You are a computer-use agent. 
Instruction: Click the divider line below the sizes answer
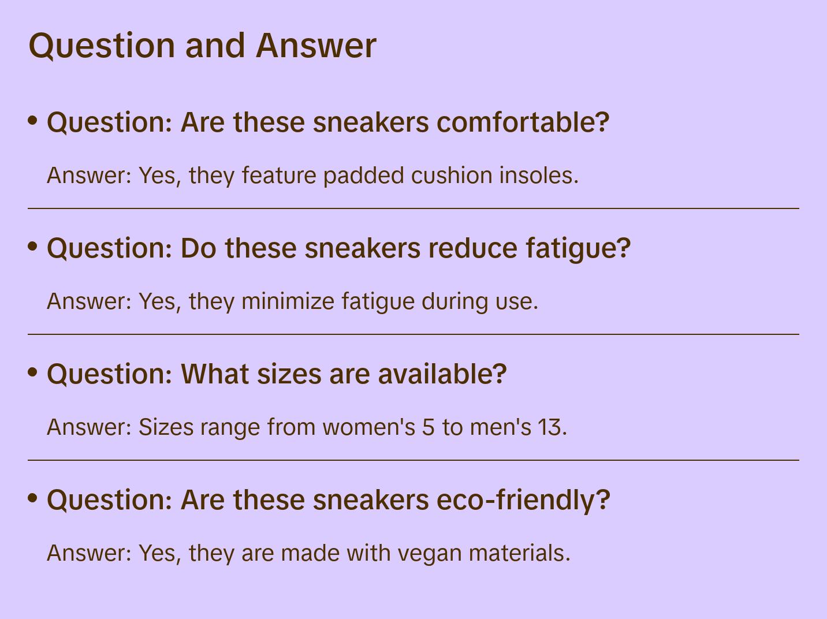(x=413, y=460)
